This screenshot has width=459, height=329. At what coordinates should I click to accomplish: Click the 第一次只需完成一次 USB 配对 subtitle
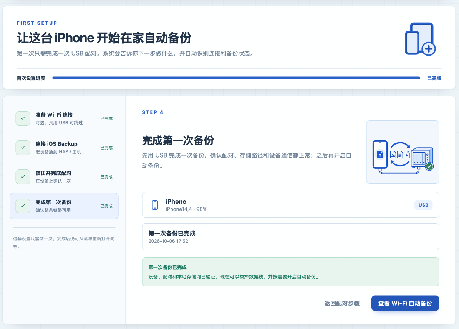[x=136, y=53]
